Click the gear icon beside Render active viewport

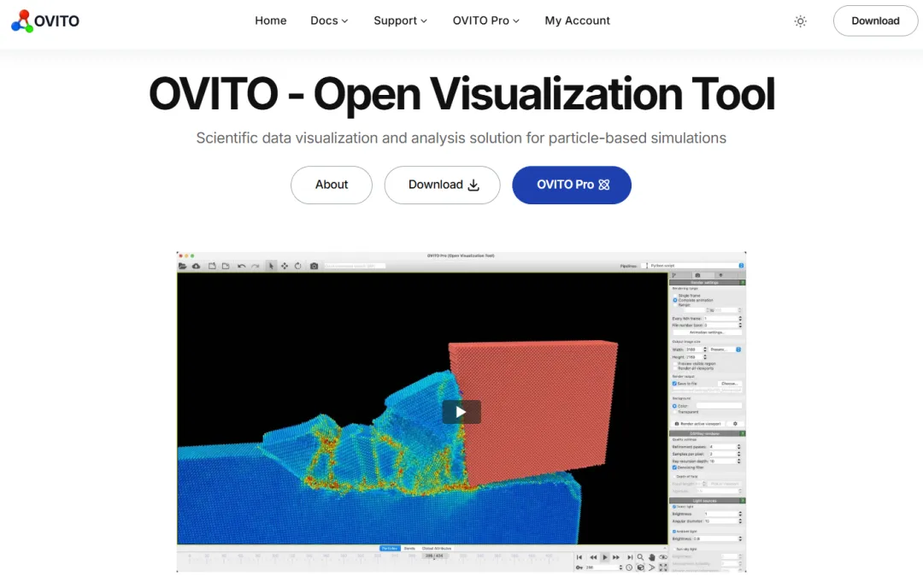click(x=735, y=424)
